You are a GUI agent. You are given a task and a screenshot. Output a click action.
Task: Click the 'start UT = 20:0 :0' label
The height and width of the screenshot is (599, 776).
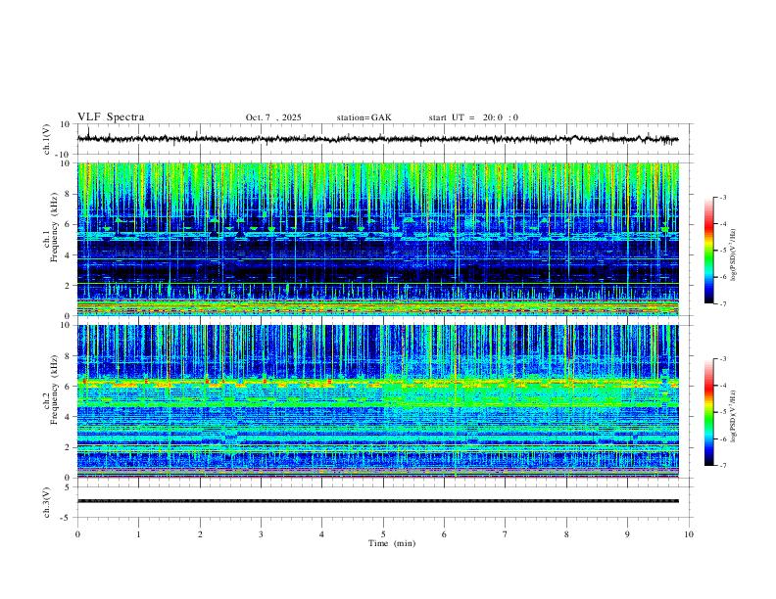[473, 117]
